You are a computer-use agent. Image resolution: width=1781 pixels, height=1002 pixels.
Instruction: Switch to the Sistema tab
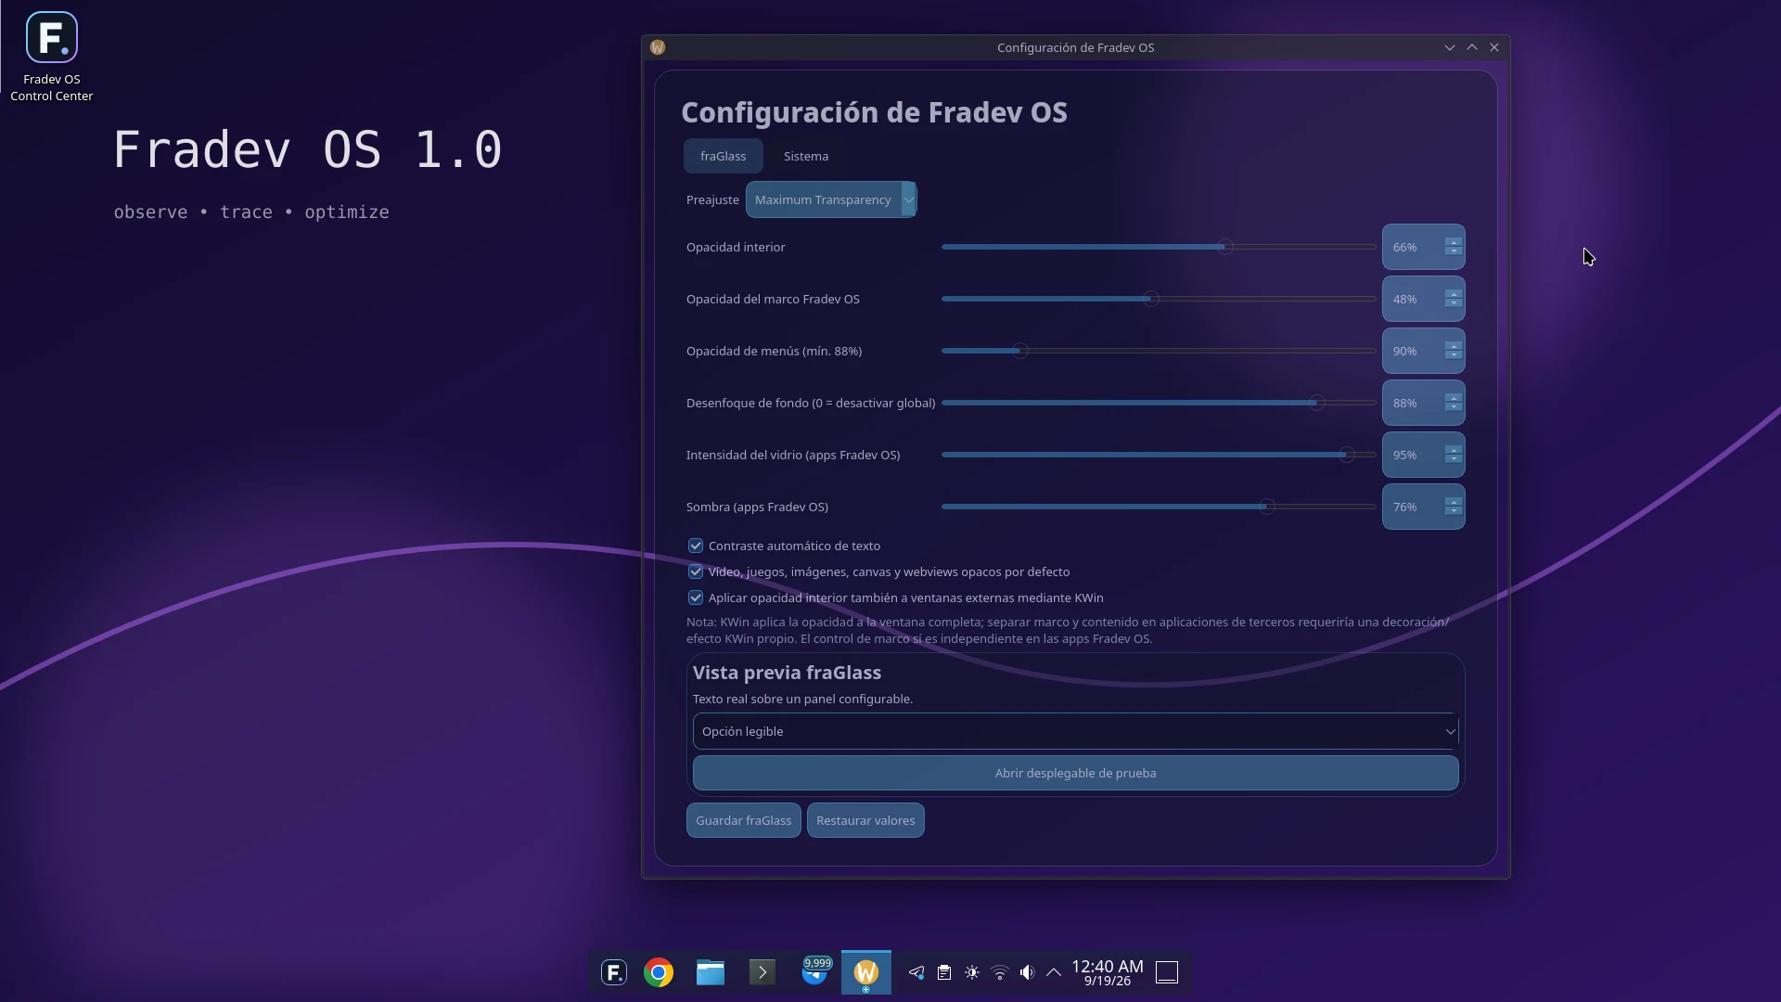806,156
